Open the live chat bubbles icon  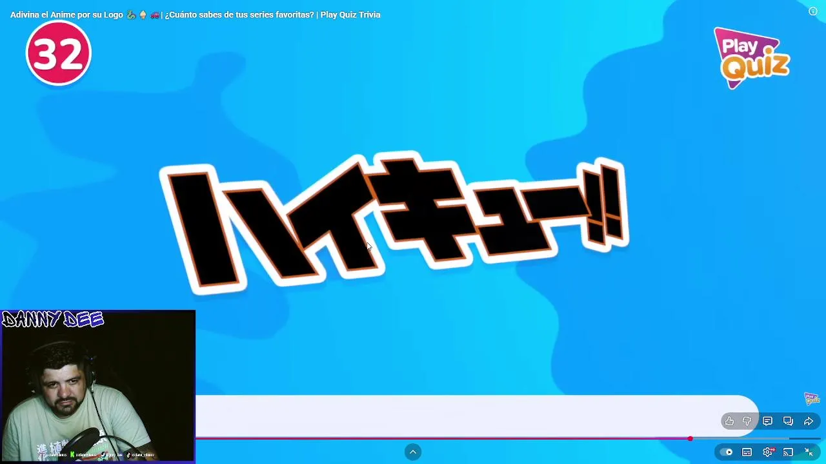(x=788, y=421)
